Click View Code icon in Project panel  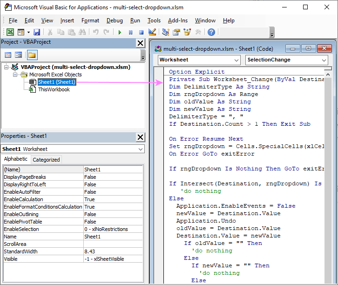point(8,55)
